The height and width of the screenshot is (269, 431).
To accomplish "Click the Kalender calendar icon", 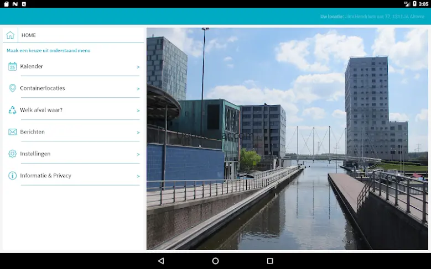I will (12, 67).
